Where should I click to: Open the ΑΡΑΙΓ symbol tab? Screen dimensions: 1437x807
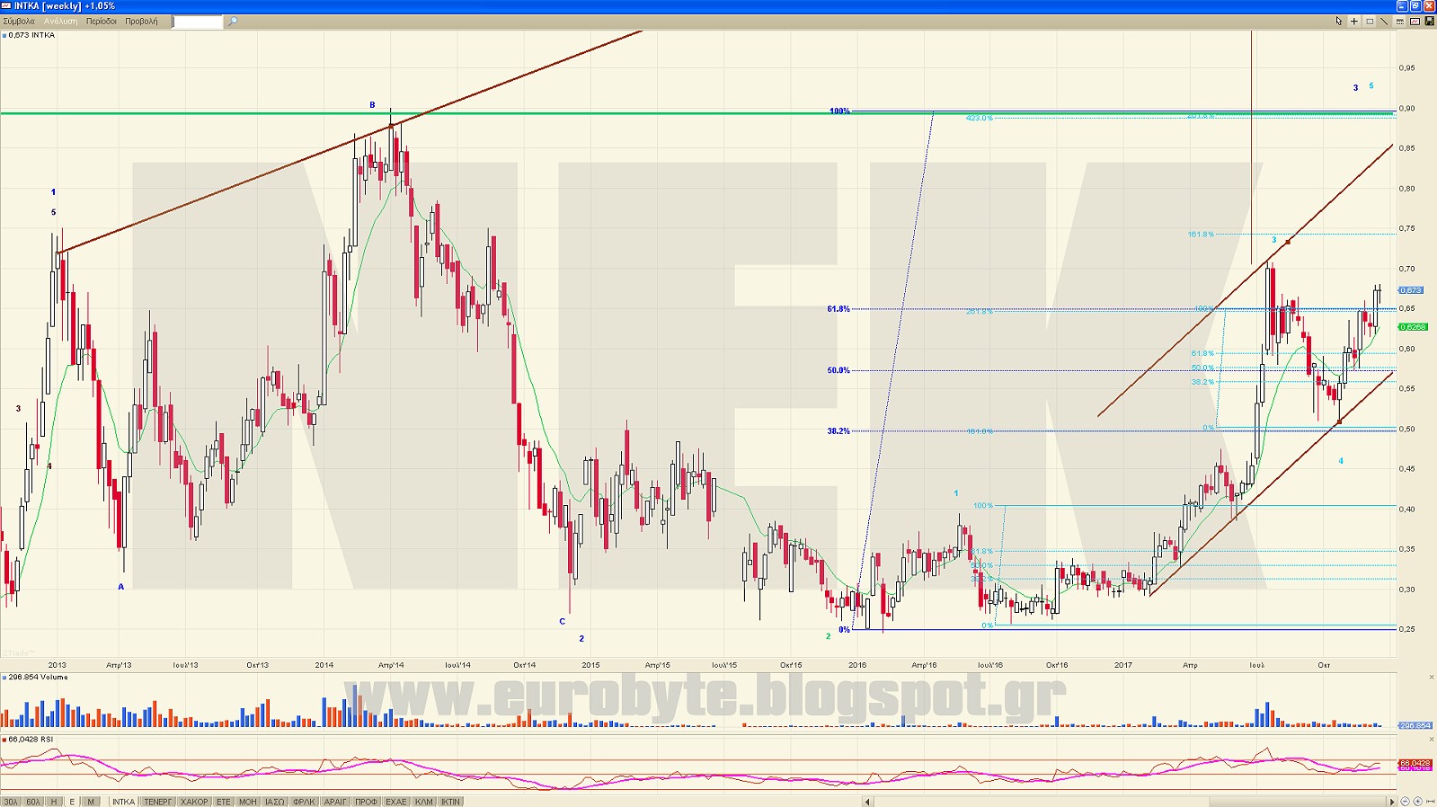[x=335, y=802]
